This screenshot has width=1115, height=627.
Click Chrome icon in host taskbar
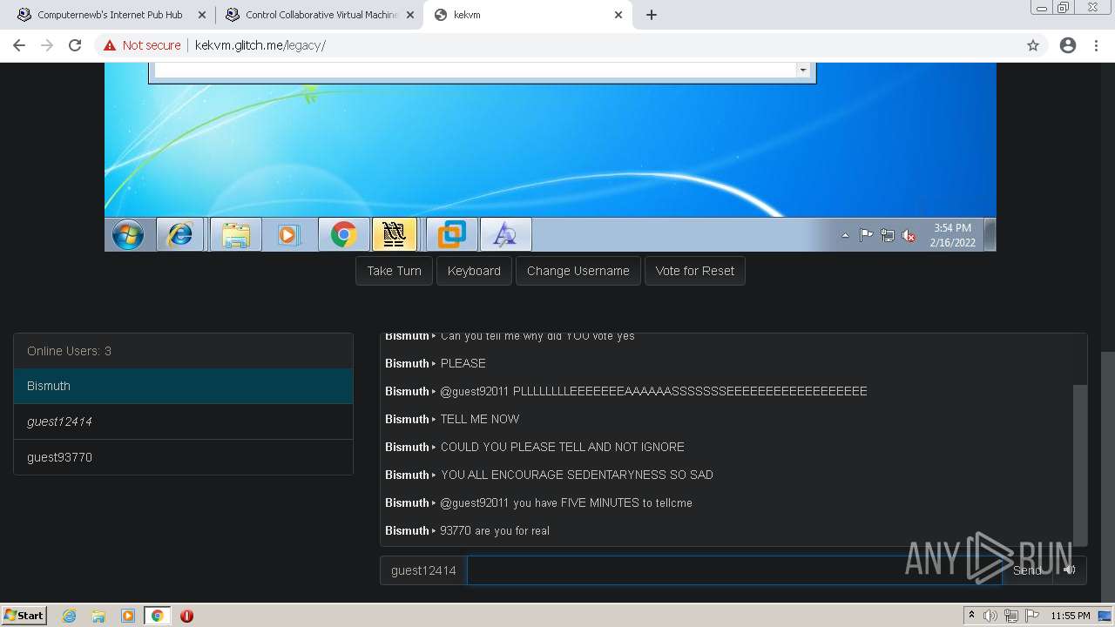158,616
